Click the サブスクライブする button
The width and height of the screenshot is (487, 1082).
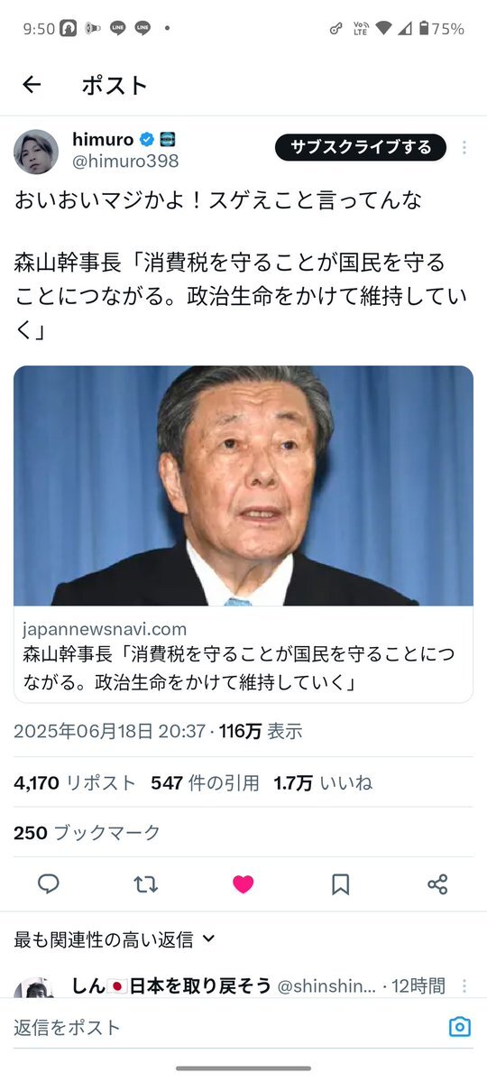361,147
